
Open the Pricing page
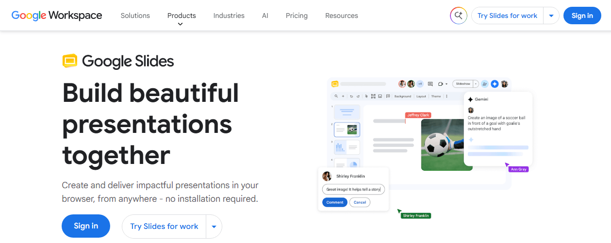point(297,16)
